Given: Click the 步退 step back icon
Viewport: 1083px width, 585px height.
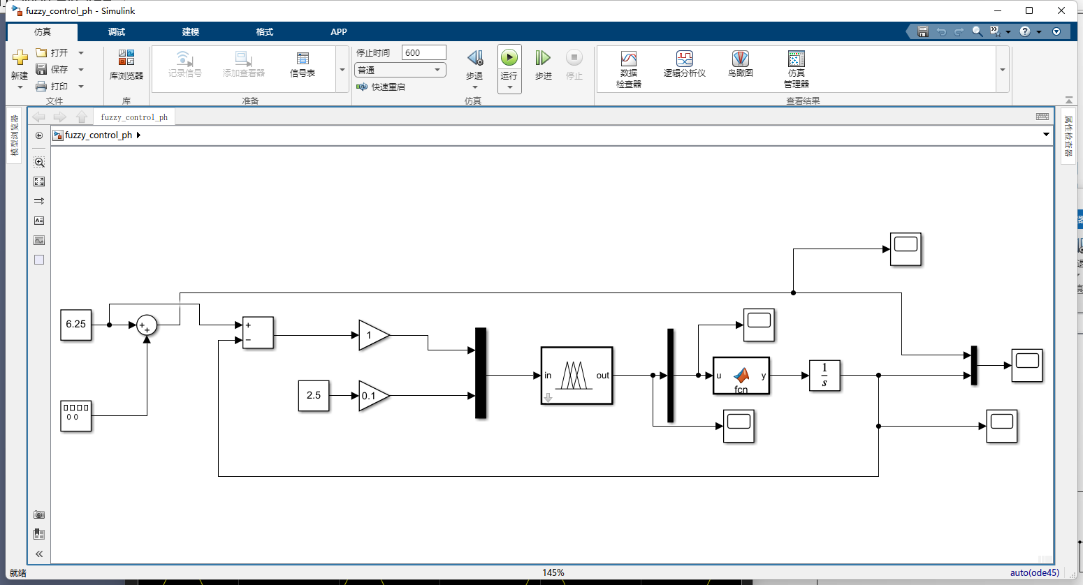Looking at the screenshot, I should click(x=474, y=57).
